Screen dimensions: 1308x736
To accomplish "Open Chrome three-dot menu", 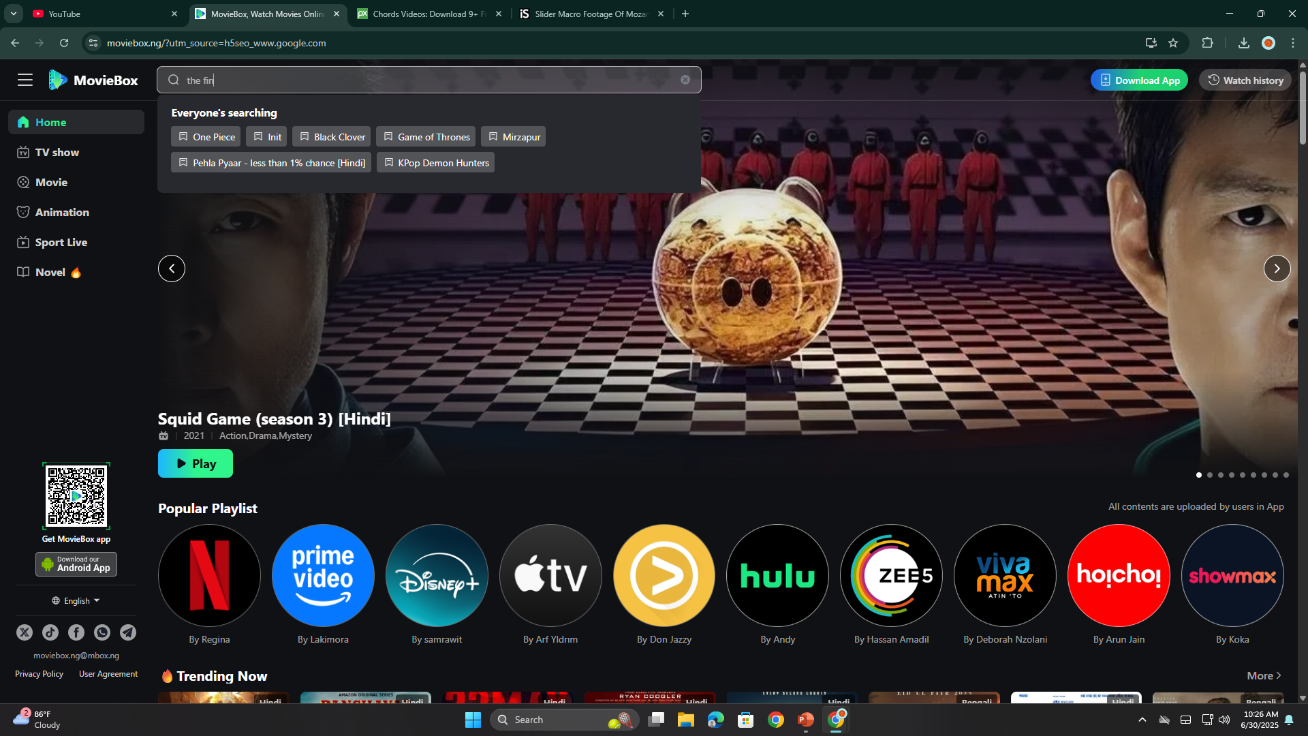I will [x=1293, y=43].
